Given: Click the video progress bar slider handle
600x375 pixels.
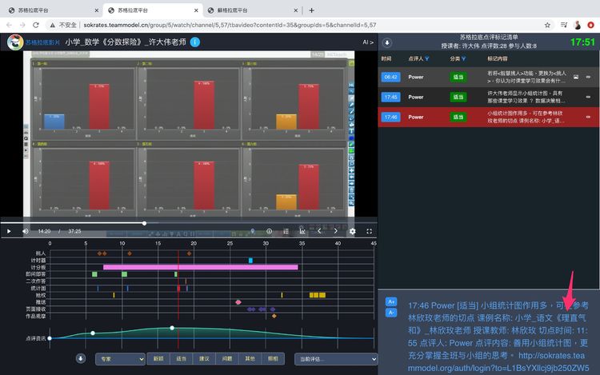Looking at the screenshot, I should click(x=144, y=223).
